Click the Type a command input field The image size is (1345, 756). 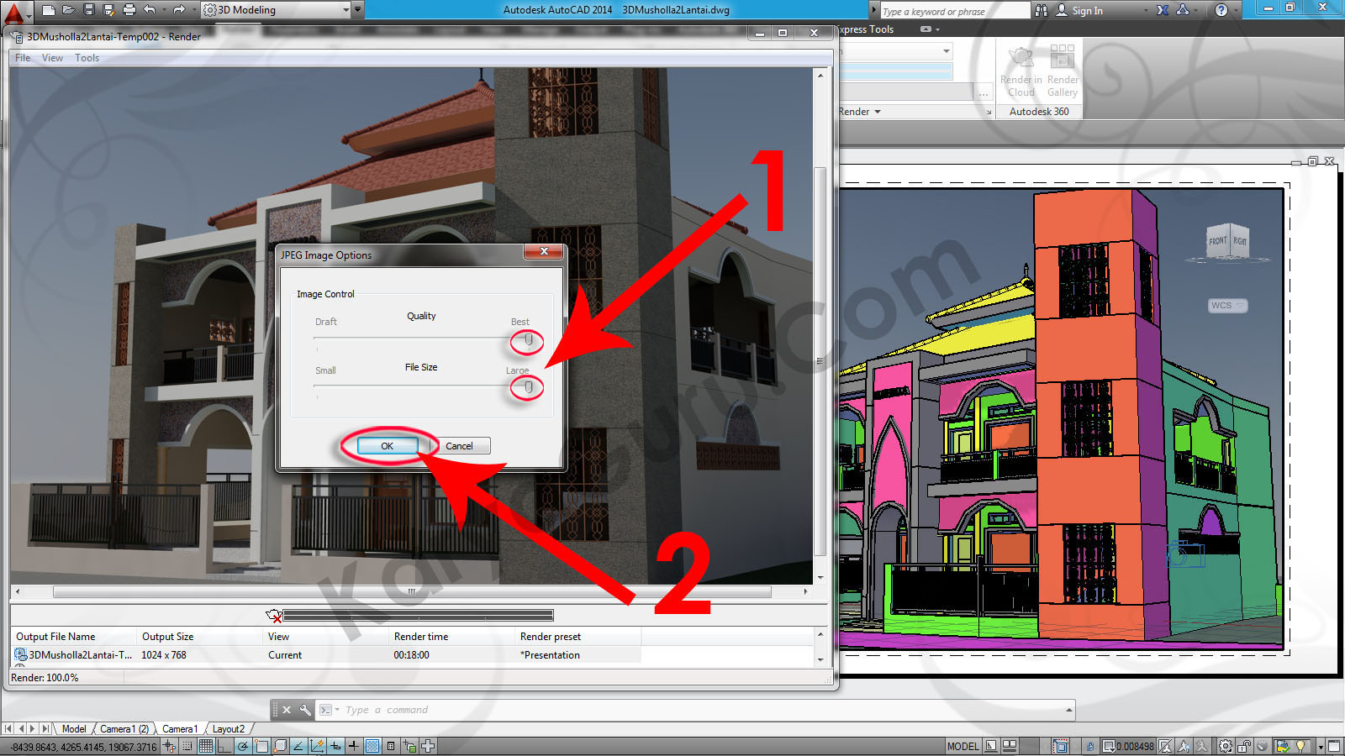tap(698, 710)
